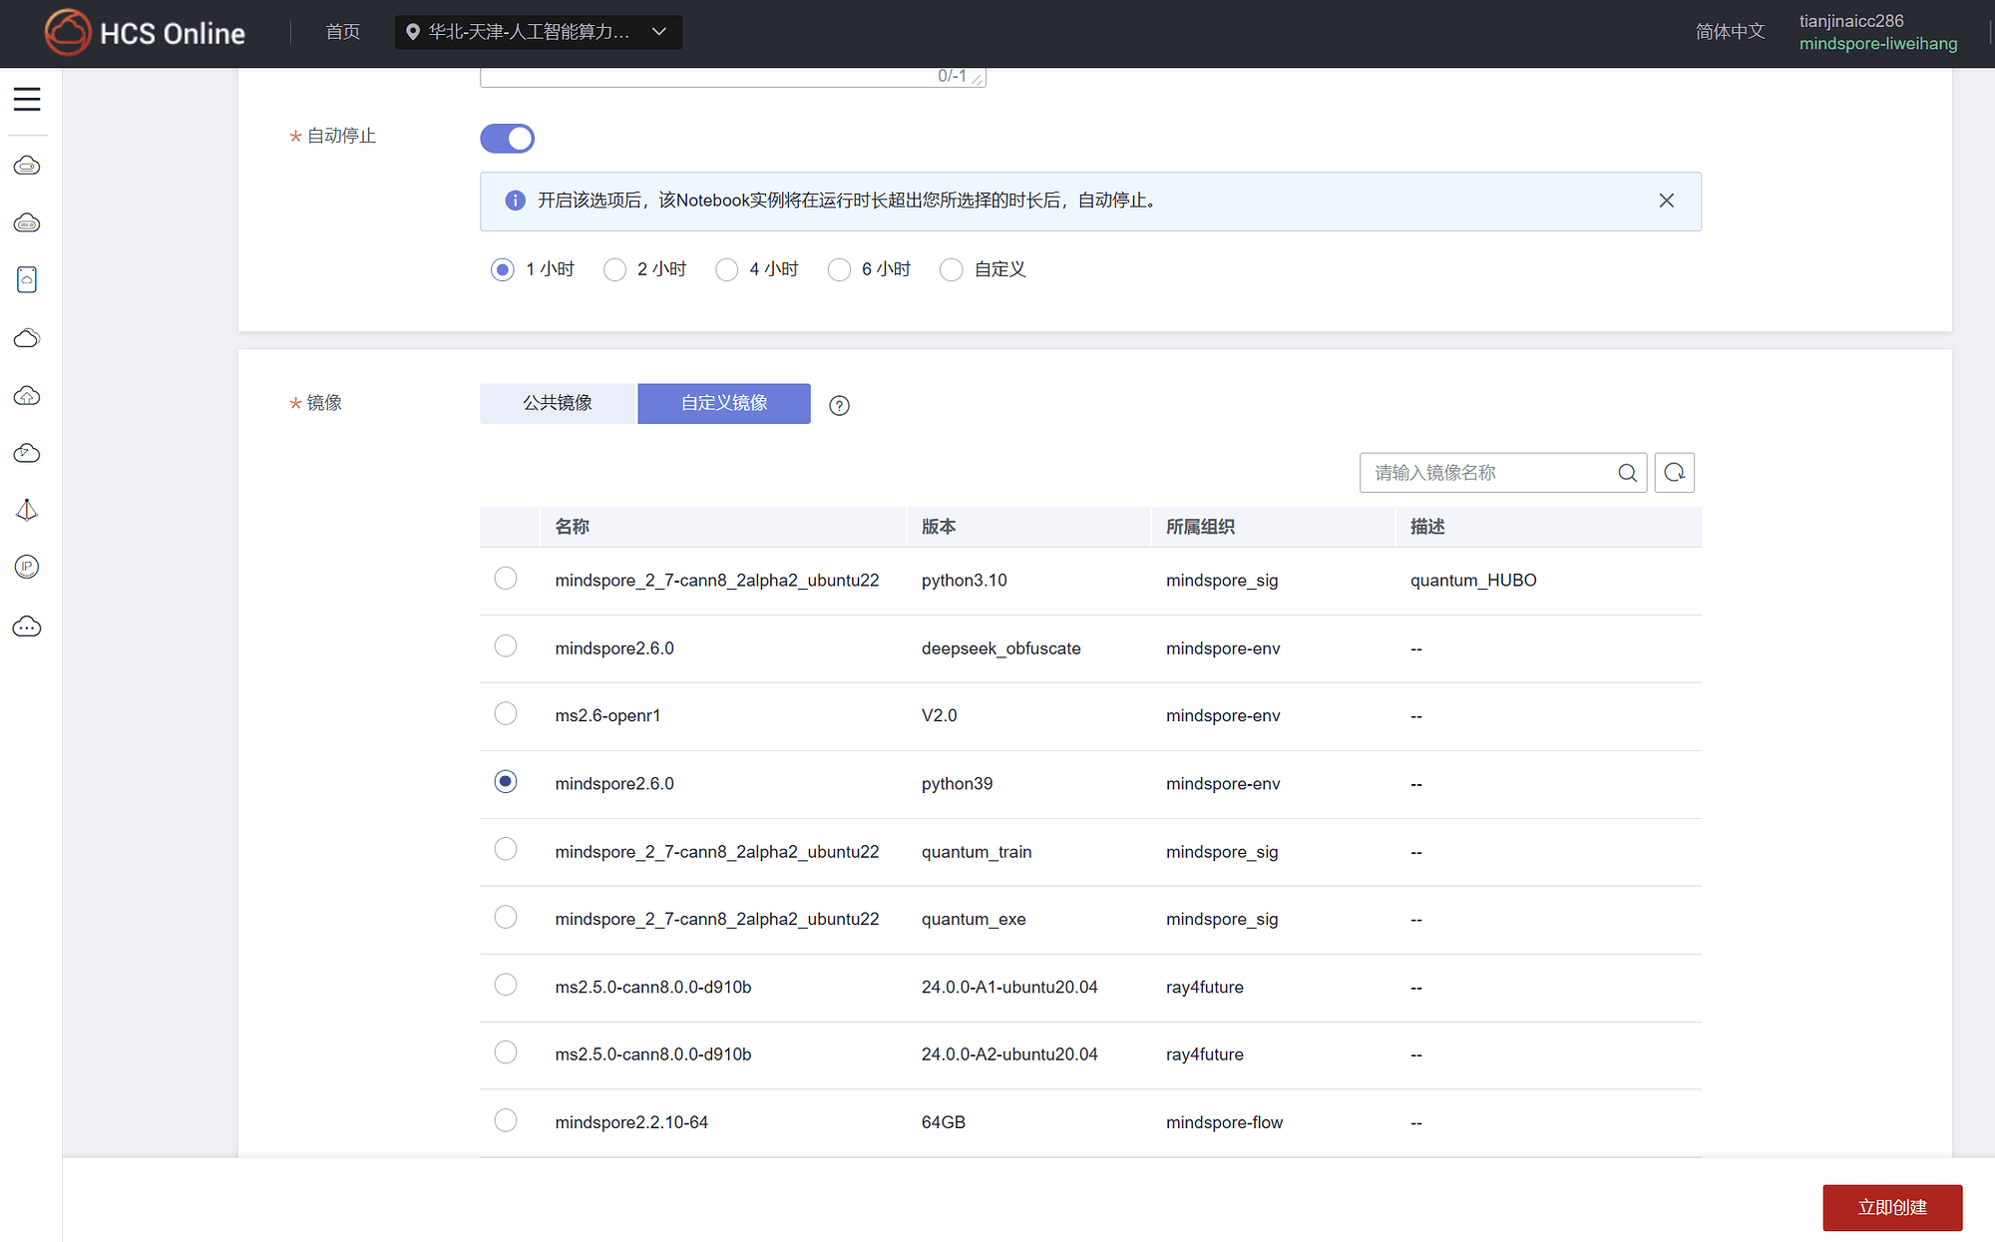Select the 自定义 duration radio button
The width and height of the screenshot is (1995, 1242).
[x=952, y=269]
